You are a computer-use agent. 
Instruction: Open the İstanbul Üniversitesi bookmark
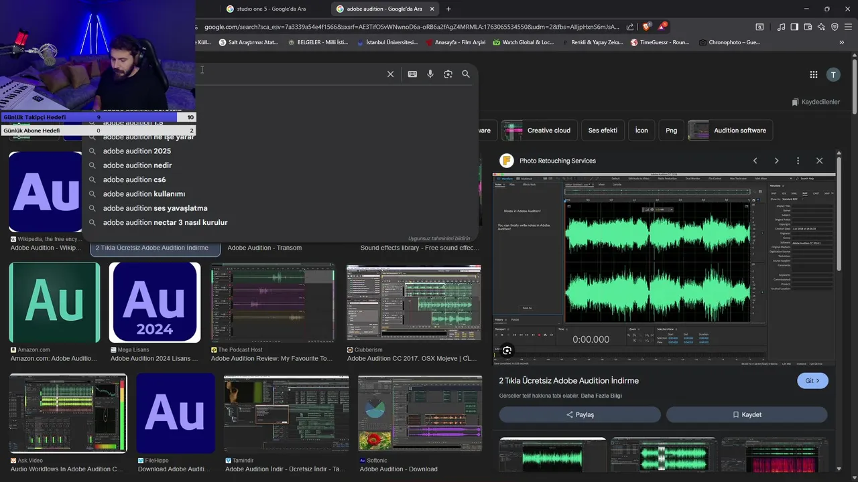point(387,42)
